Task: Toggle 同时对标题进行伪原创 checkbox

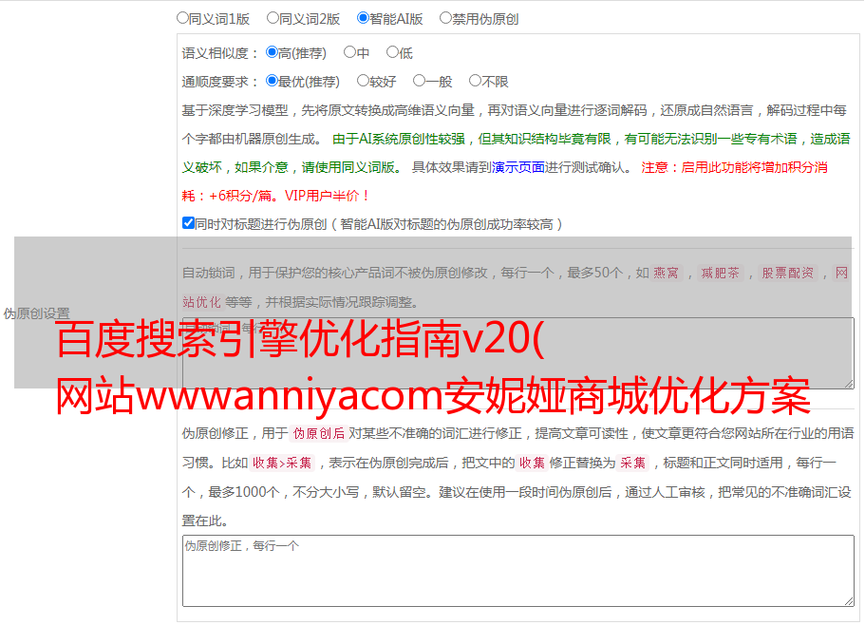Action: 188,223
